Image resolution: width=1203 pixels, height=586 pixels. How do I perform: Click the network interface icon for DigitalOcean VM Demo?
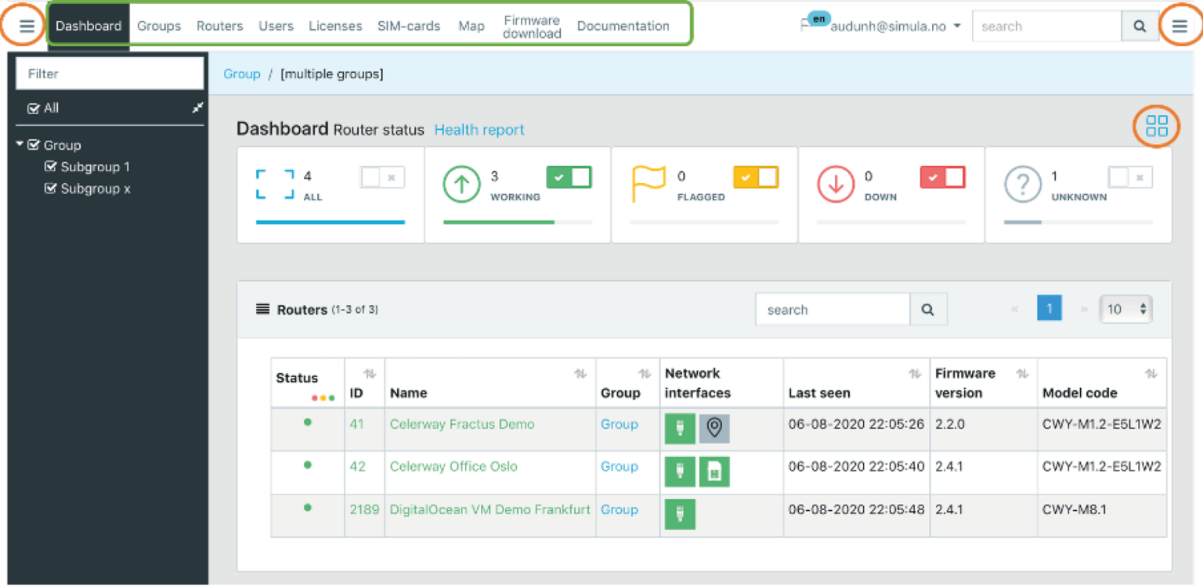tap(680, 514)
